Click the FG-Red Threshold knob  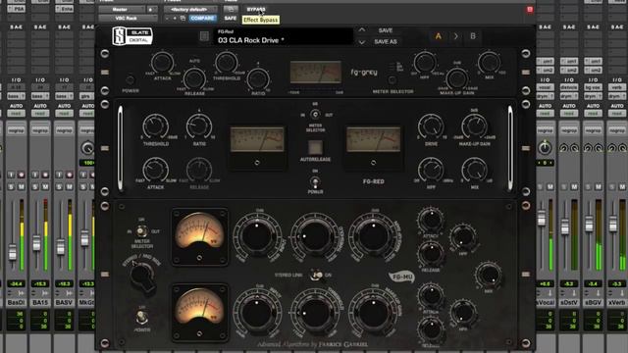pyautogui.click(x=156, y=126)
